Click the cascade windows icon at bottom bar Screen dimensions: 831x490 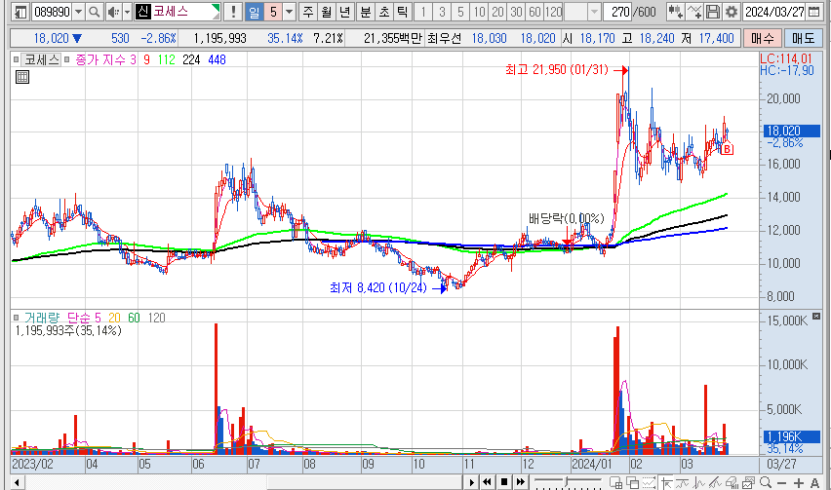point(632,482)
